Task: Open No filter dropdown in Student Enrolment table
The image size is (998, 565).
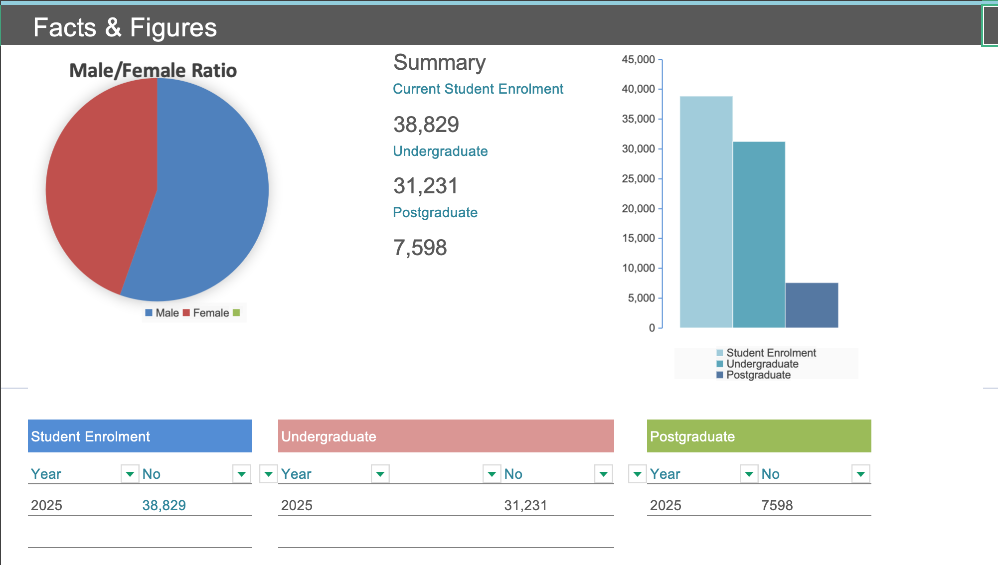Action: click(x=242, y=474)
